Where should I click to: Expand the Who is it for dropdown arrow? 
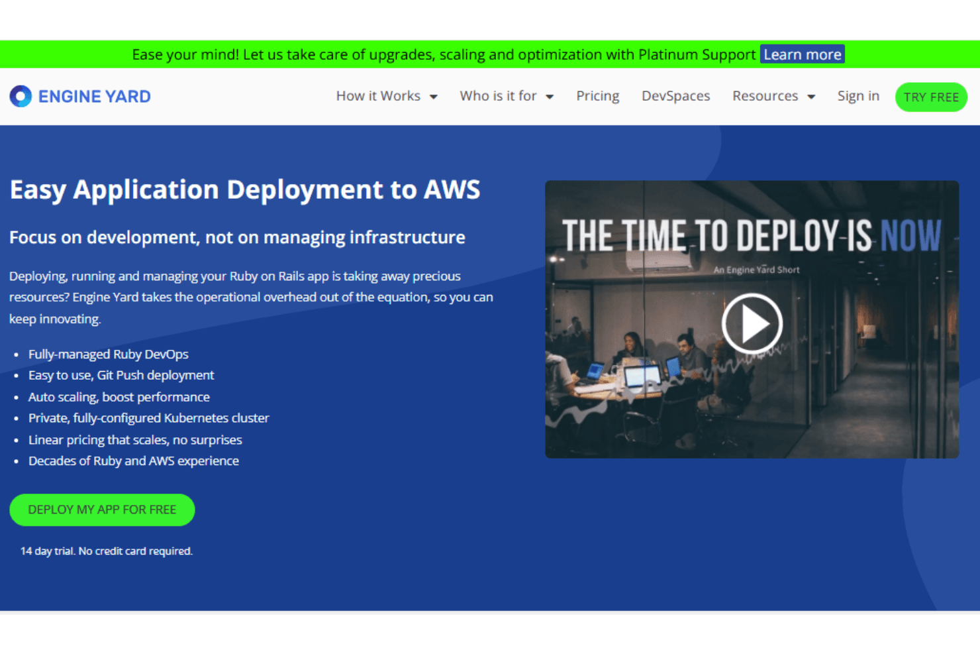click(x=550, y=97)
